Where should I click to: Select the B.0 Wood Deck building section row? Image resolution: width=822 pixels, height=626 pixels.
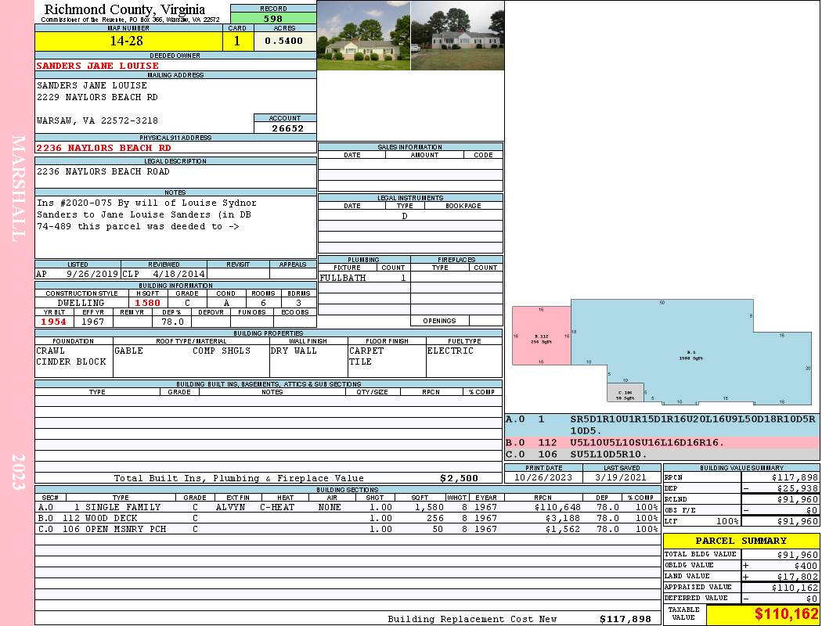[348, 518]
